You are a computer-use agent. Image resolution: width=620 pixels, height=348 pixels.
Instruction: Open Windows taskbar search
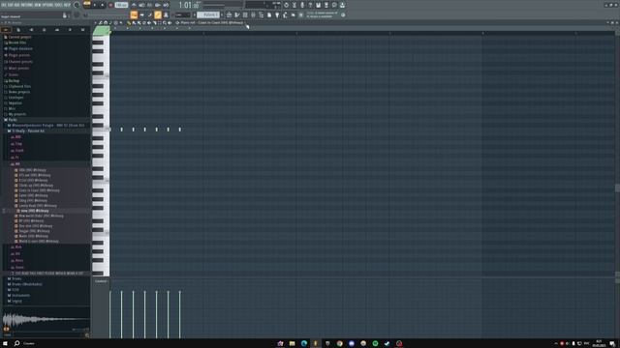(x=17, y=343)
